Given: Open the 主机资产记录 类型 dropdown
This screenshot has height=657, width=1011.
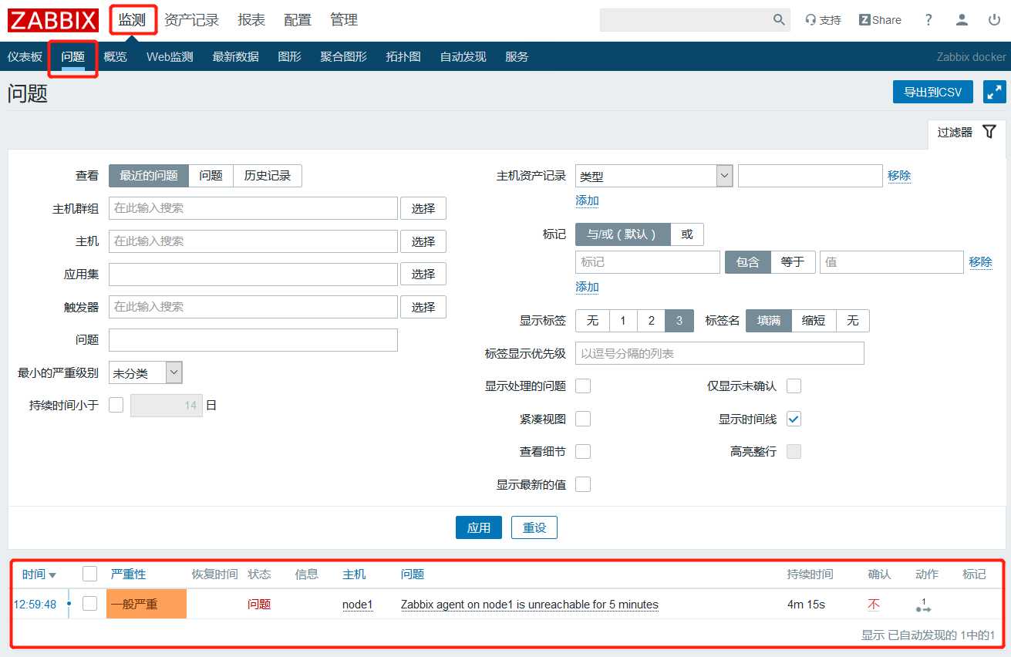Looking at the screenshot, I should 654,176.
